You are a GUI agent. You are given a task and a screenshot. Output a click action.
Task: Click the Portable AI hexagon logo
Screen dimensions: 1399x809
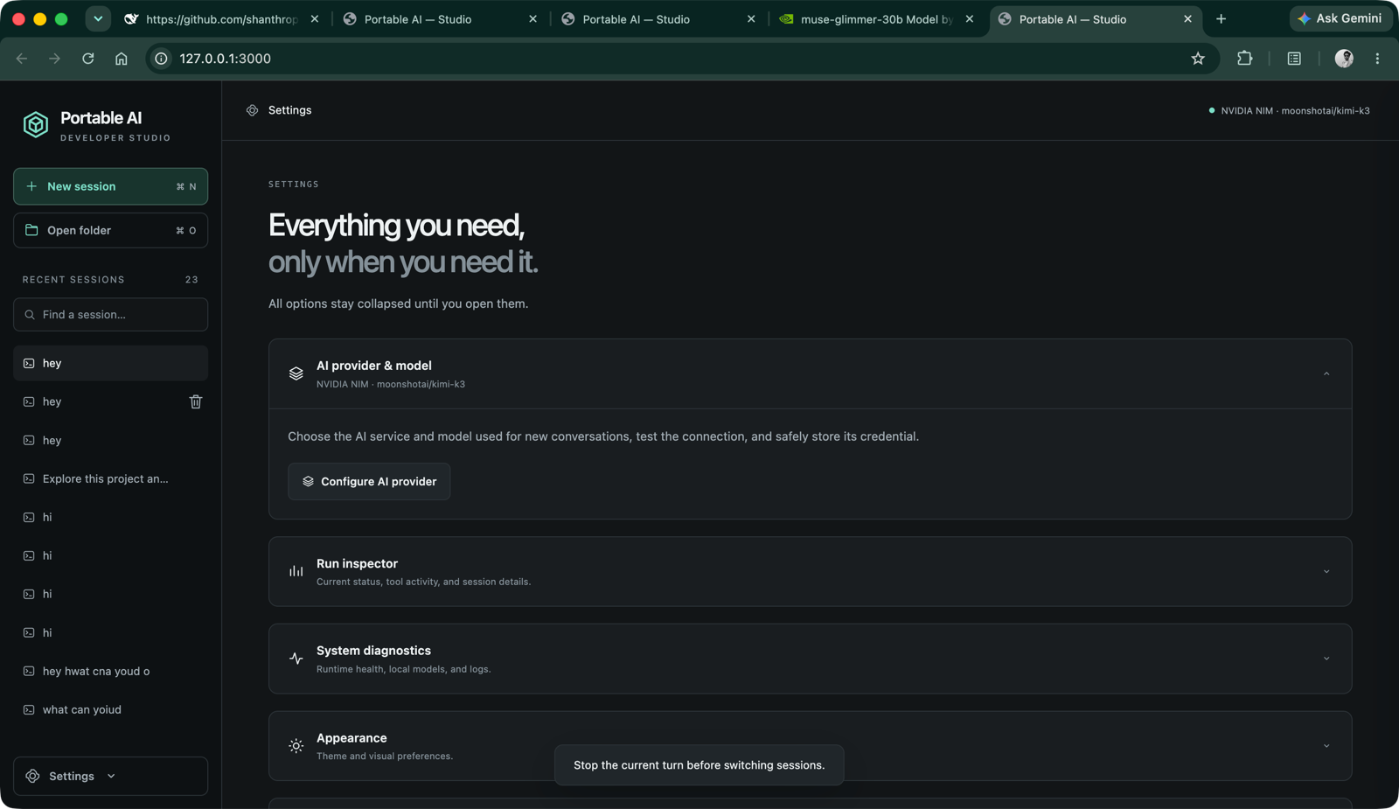point(36,125)
